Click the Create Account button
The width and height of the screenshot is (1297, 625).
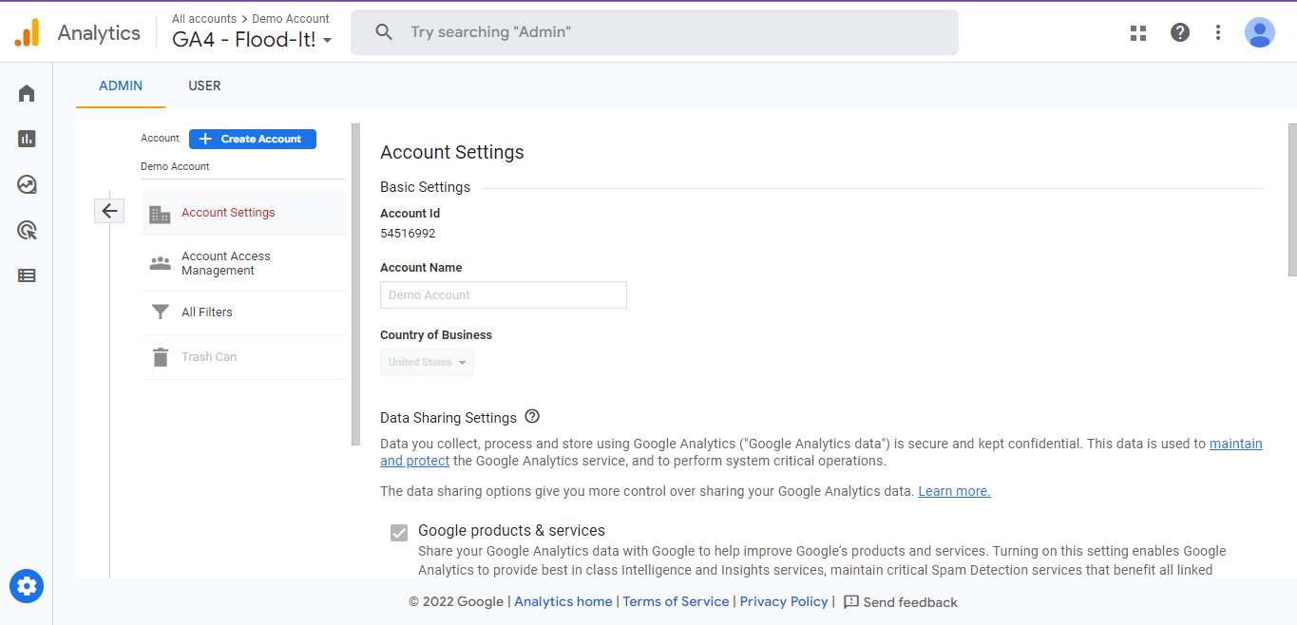click(x=253, y=139)
